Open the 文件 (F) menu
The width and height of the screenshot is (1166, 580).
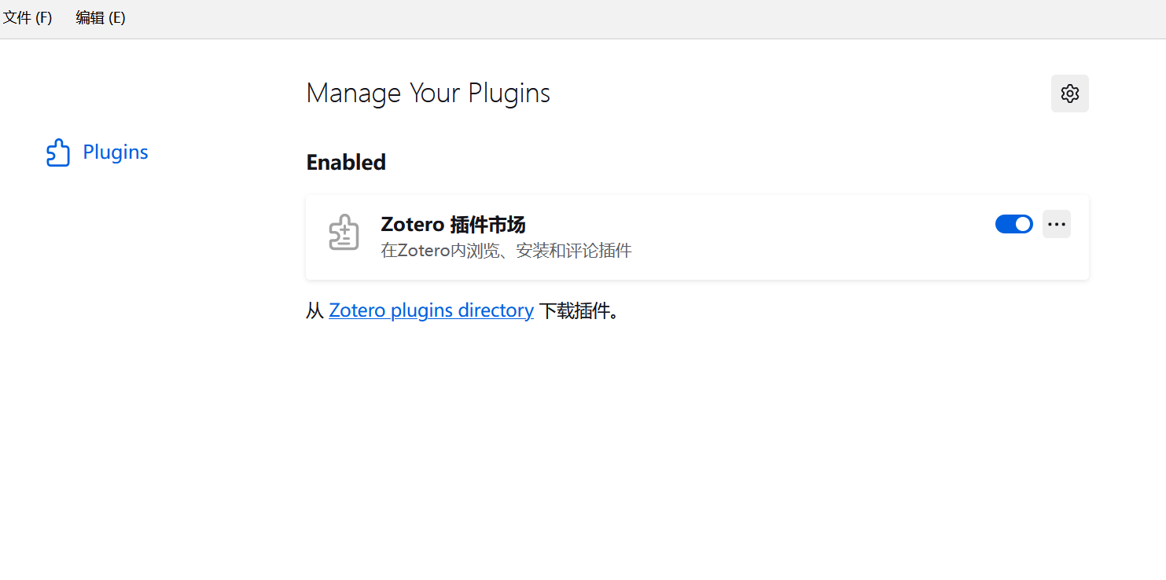[x=28, y=18]
